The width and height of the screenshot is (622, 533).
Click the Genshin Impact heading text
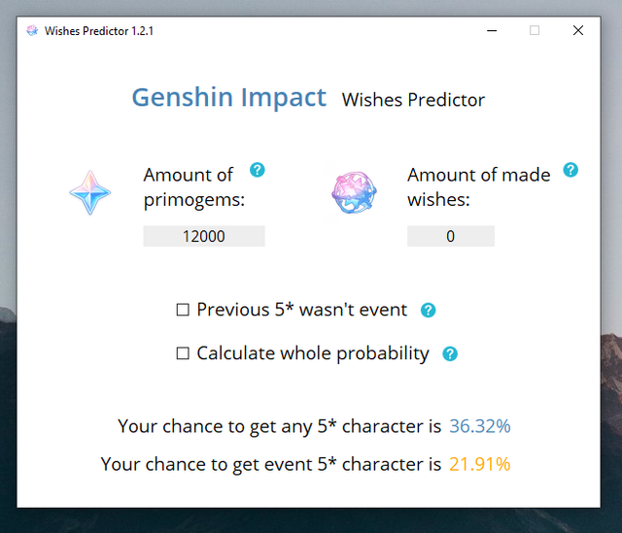(229, 97)
